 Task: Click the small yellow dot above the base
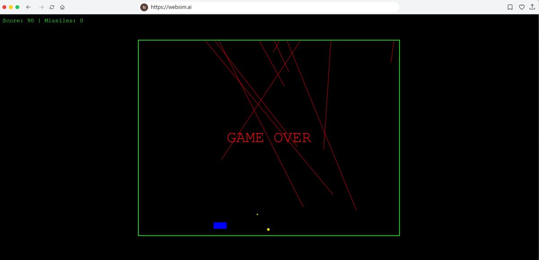tap(257, 214)
